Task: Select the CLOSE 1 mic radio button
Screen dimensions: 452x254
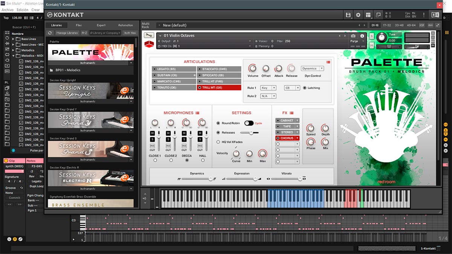Action: point(155,160)
